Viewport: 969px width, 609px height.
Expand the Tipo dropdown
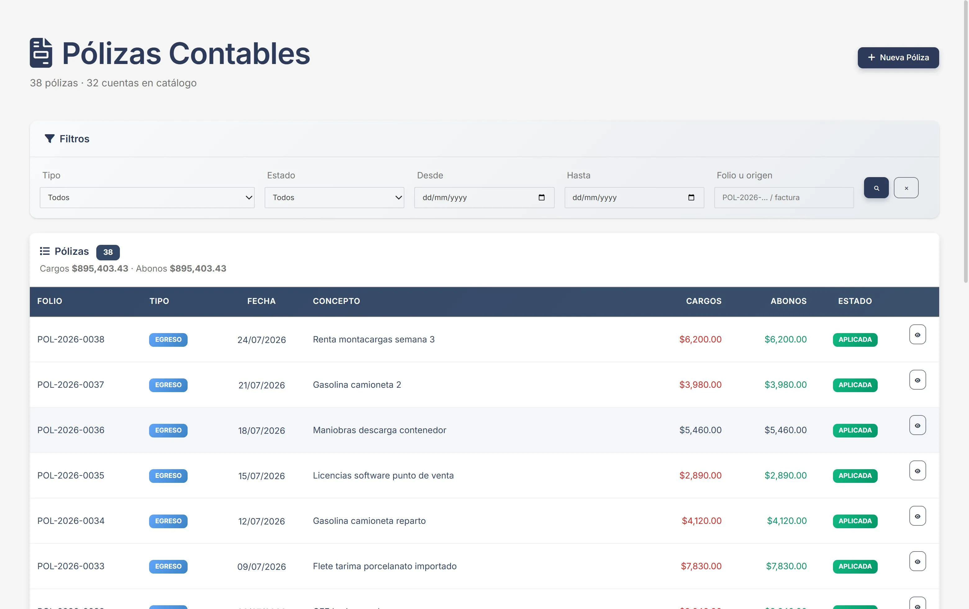(x=147, y=197)
